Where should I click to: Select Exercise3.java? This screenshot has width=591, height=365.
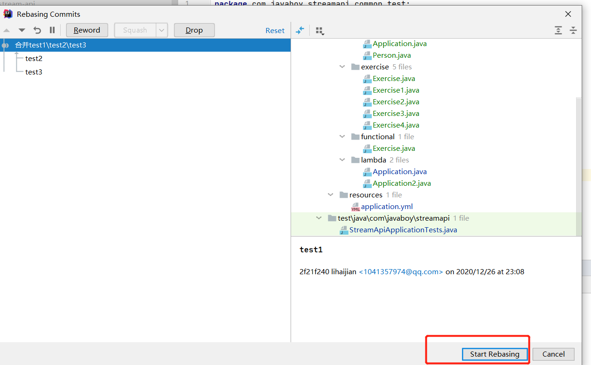[x=396, y=113]
